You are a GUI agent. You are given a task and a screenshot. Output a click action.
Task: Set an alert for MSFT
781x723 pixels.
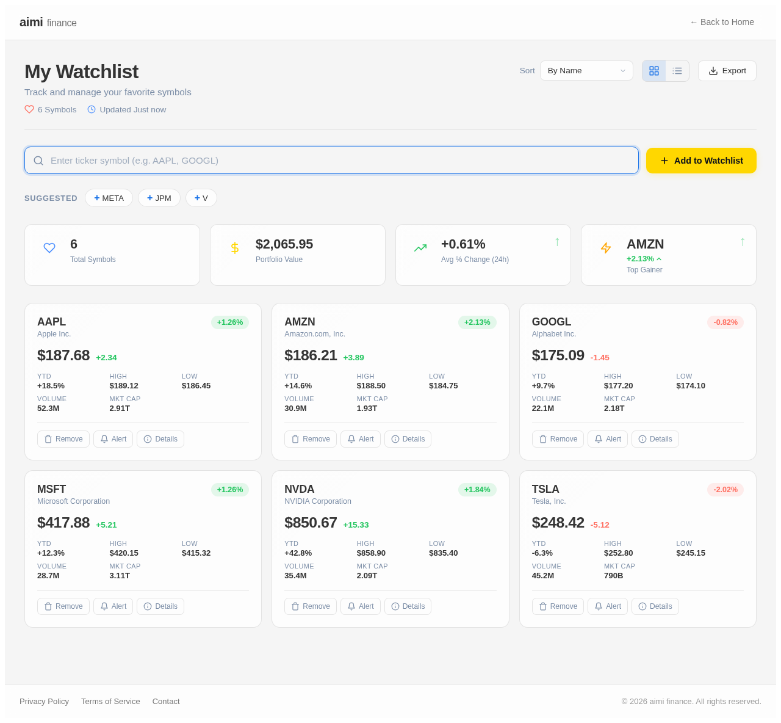(113, 606)
